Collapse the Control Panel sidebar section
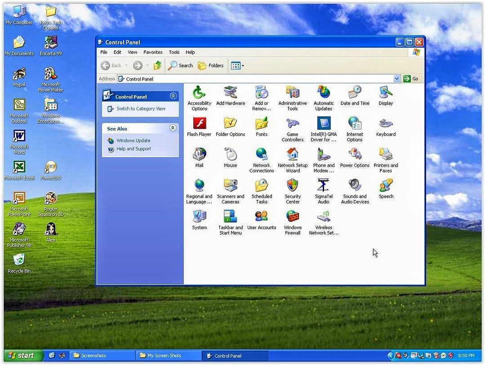The image size is (485, 365). click(x=173, y=96)
